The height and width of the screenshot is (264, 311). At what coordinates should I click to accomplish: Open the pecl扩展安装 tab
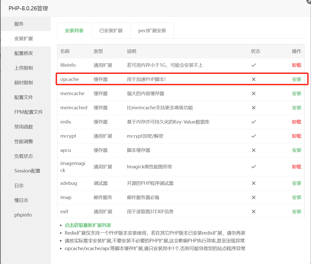tap(152, 31)
